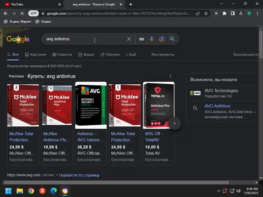263x197 pixels.
Task: Open Яндекс Маркет bookmark
Action: (x=17, y=22)
